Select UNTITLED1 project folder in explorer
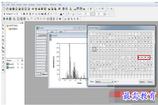This screenshot has width=158, height=105. (x=12, y=25)
